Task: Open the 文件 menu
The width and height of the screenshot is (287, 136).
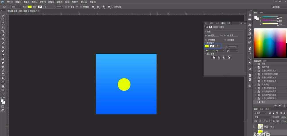Action: (10, 2)
